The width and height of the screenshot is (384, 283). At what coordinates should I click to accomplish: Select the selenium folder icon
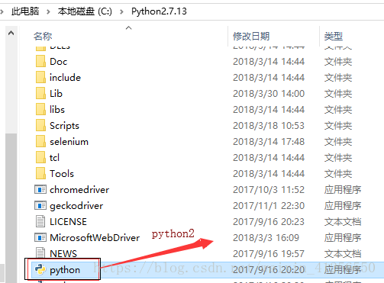pyautogui.click(x=40, y=142)
